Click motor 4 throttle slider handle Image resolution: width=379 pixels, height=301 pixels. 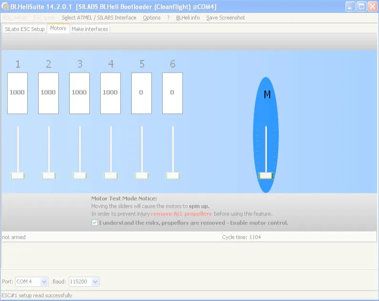[111, 176]
